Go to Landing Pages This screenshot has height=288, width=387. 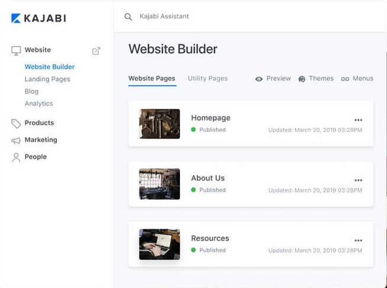[x=47, y=79]
